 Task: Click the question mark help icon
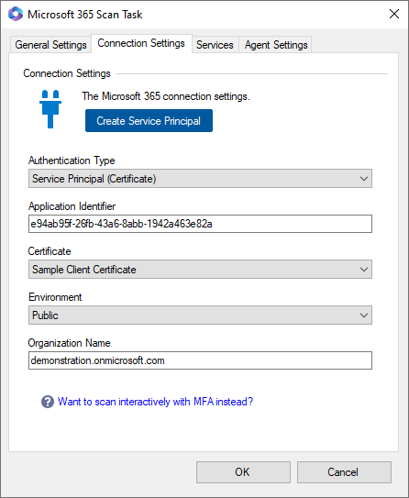coord(48,402)
